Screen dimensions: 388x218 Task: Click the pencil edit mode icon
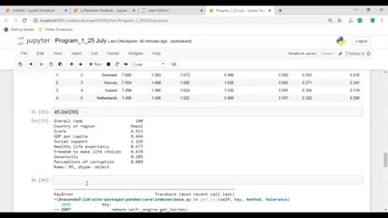[340, 54]
